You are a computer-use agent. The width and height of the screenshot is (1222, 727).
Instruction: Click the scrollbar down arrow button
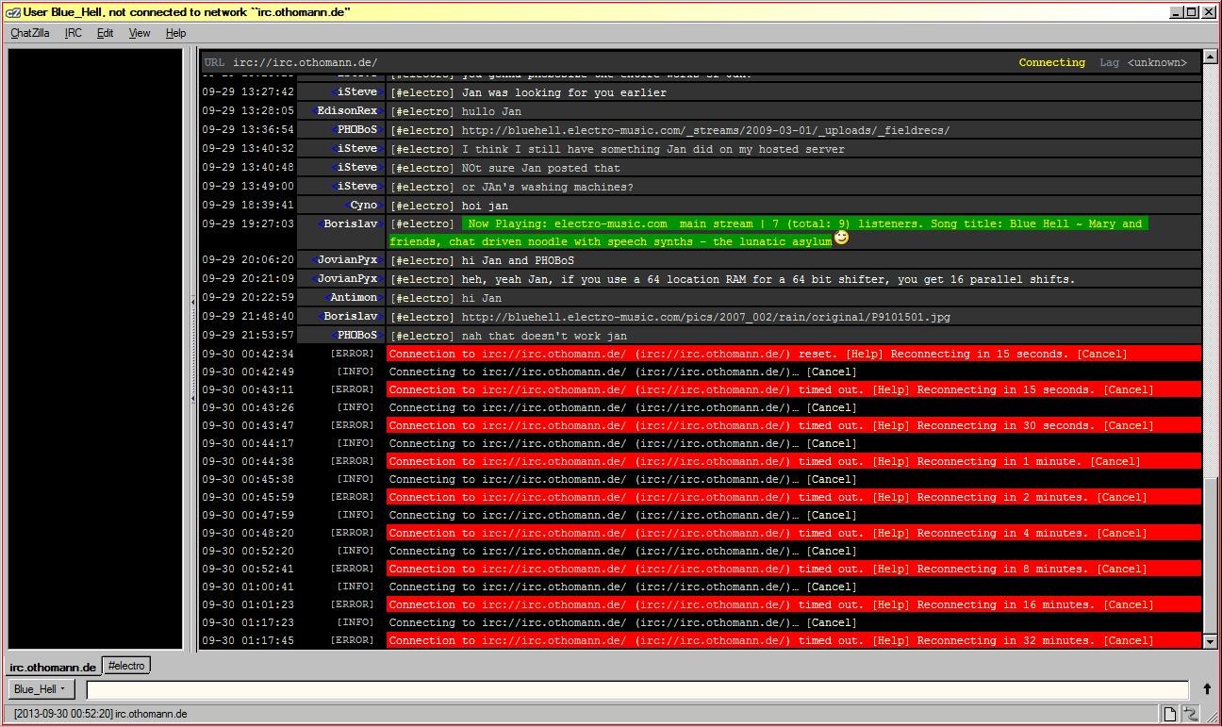[x=1211, y=641]
